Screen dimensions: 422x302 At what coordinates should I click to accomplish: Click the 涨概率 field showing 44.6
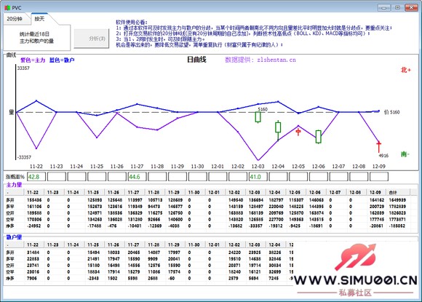tap(137, 177)
